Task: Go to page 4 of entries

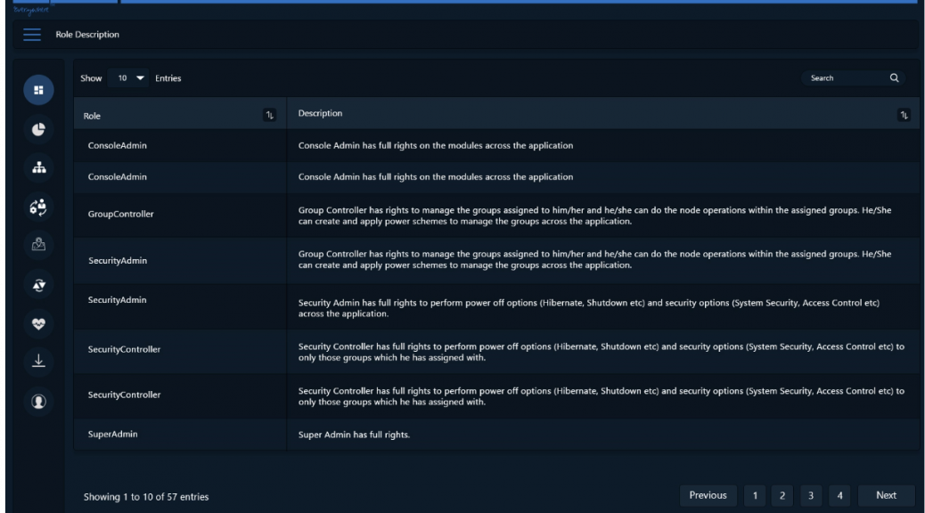Action: click(x=839, y=495)
